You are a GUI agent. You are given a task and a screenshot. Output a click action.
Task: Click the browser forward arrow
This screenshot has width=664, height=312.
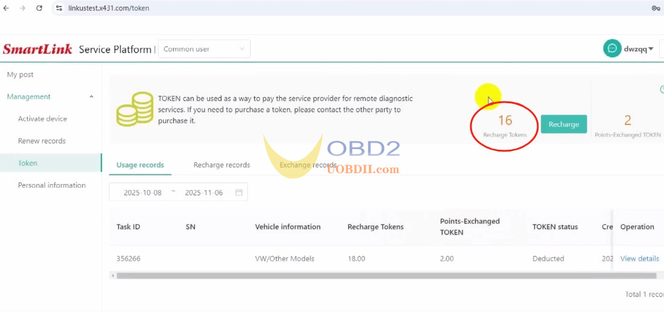coord(22,8)
